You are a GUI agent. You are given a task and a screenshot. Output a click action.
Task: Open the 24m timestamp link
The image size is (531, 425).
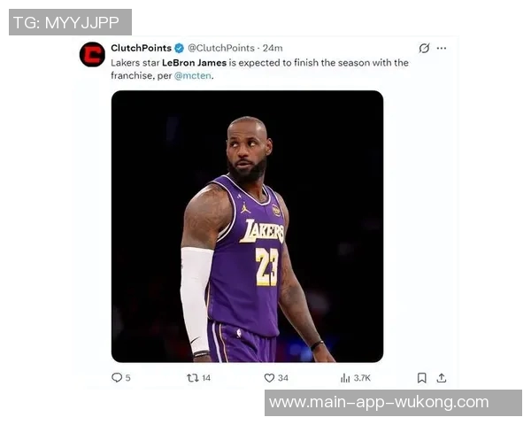(273, 48)
